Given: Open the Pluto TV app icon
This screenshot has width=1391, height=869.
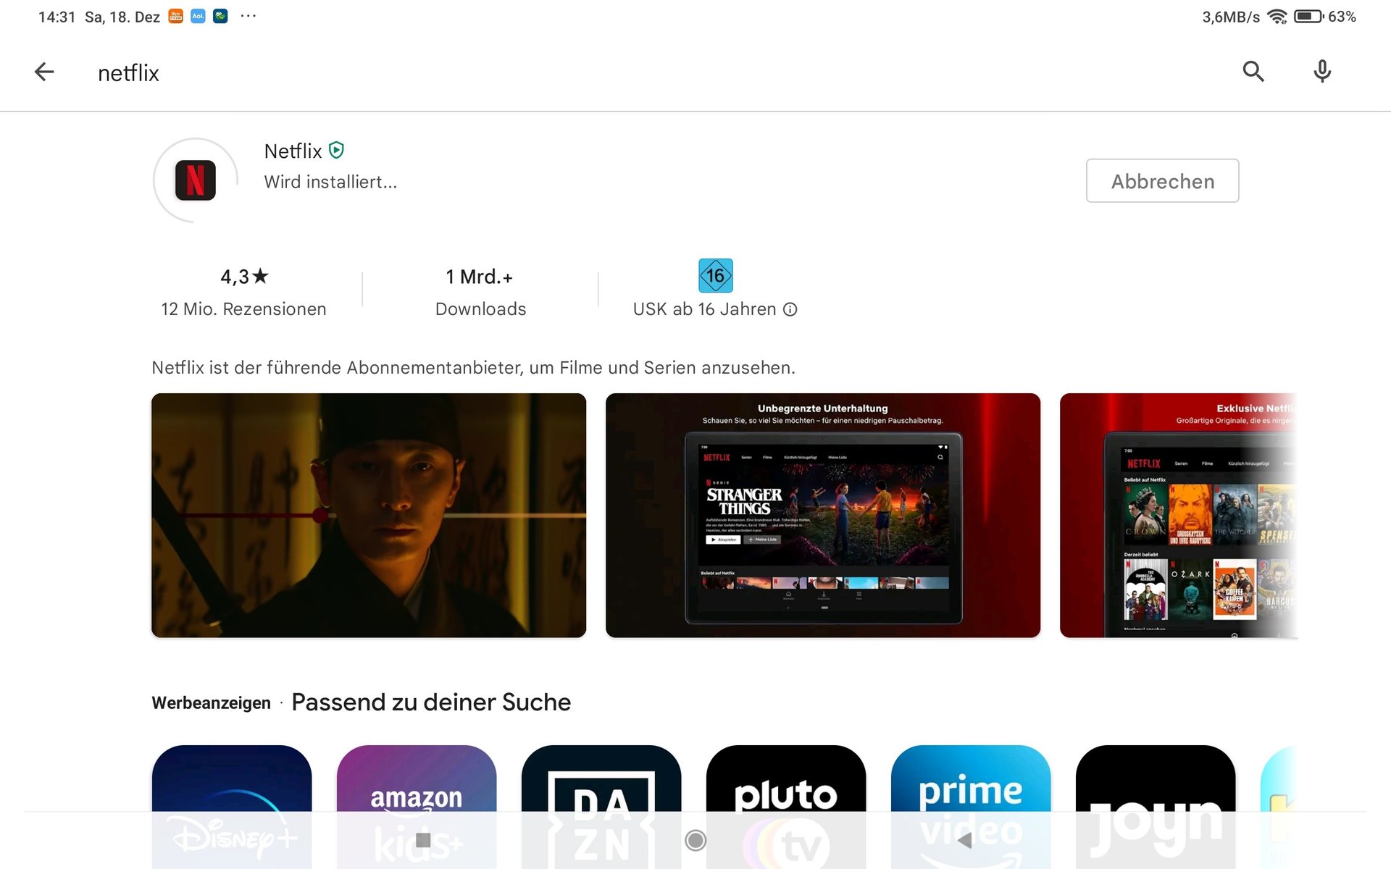Looking at the screenshot, I should pos(786,807).
